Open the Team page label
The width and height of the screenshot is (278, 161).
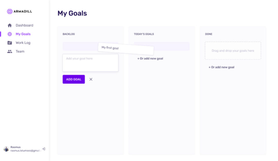(x=20, y=52)
